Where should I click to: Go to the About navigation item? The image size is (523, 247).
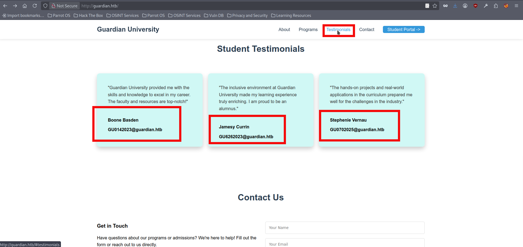click(284, 29)
